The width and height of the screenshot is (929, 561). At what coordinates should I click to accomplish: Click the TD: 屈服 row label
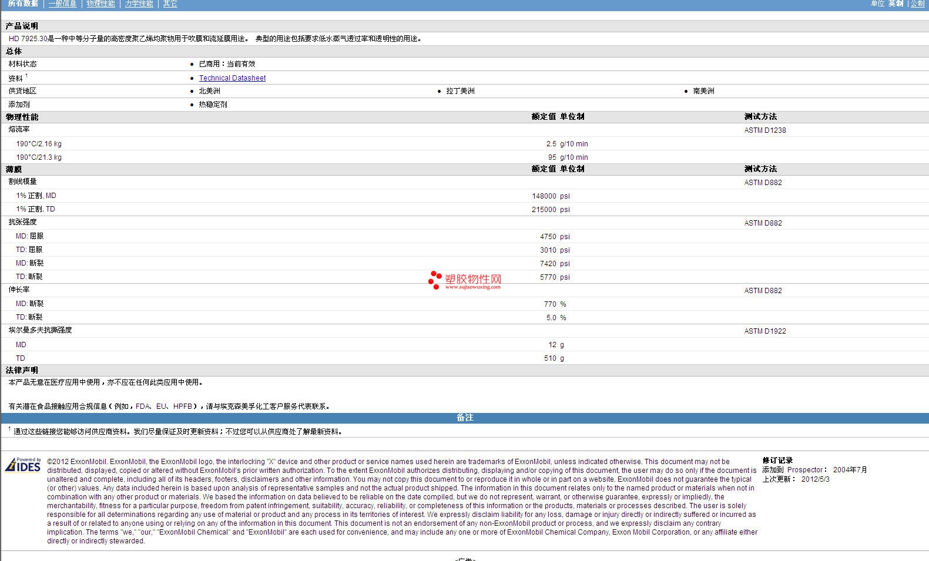(x=29, y=250)
